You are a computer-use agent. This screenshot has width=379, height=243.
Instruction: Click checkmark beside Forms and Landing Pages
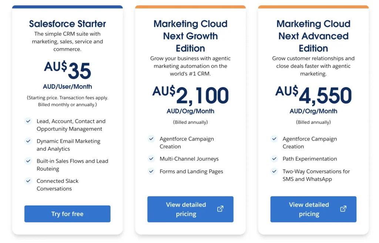151,171
